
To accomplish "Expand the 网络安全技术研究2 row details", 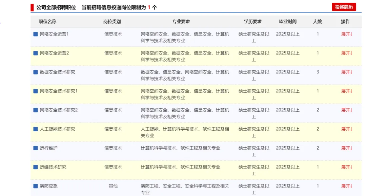I will tap(347, 110).
